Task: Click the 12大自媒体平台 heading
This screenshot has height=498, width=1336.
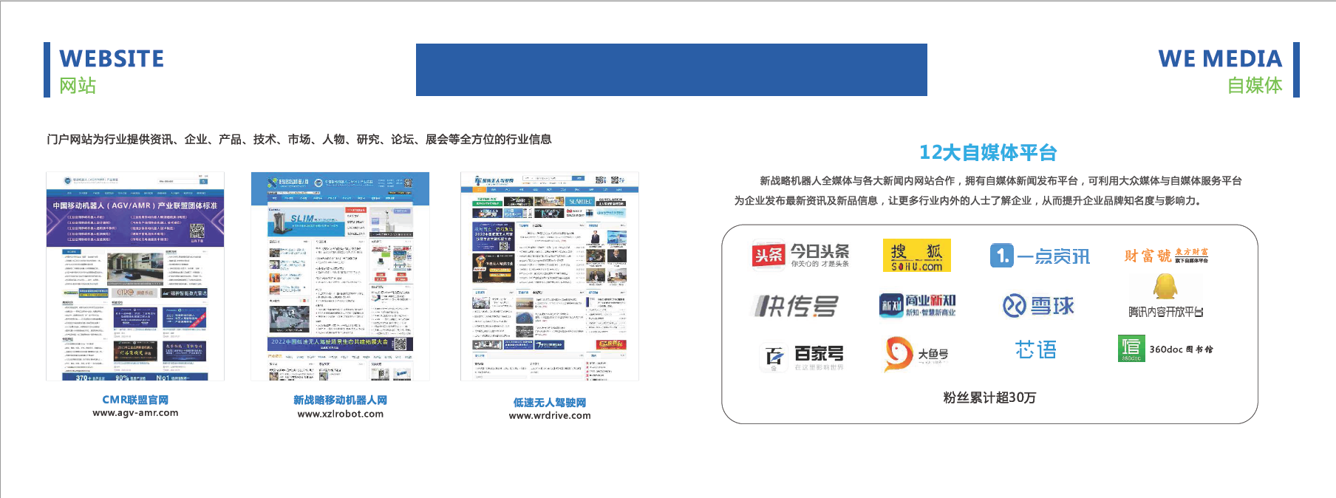Action: point(988,152)
